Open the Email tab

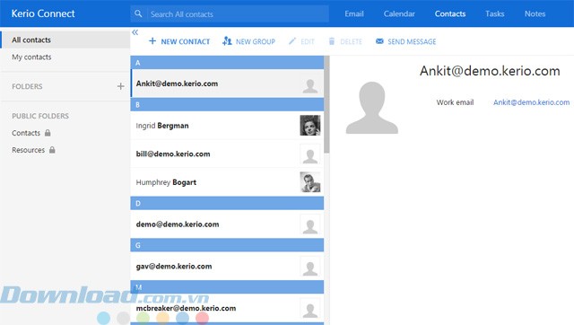(x=354, y=14)
